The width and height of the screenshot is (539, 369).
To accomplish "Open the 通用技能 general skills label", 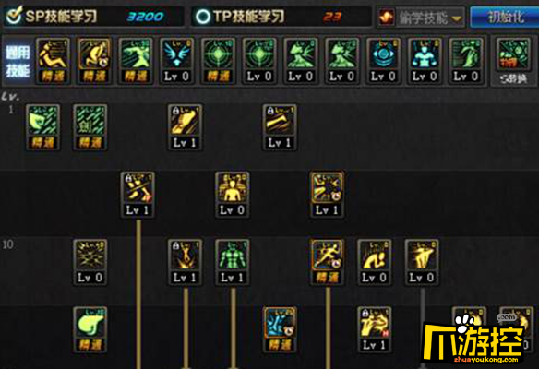I will tap(18, 61).
